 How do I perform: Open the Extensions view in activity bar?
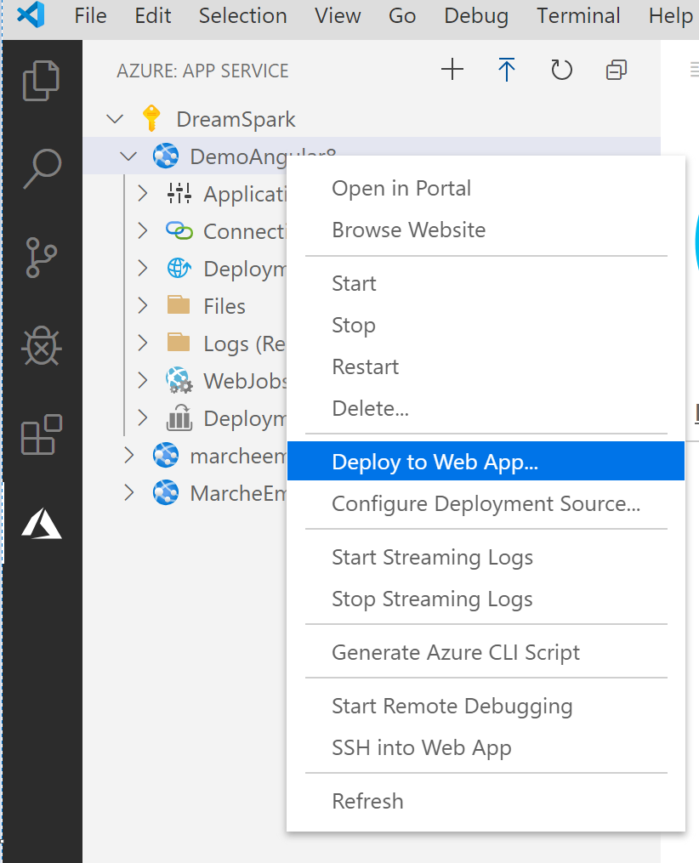coord(42,434)
